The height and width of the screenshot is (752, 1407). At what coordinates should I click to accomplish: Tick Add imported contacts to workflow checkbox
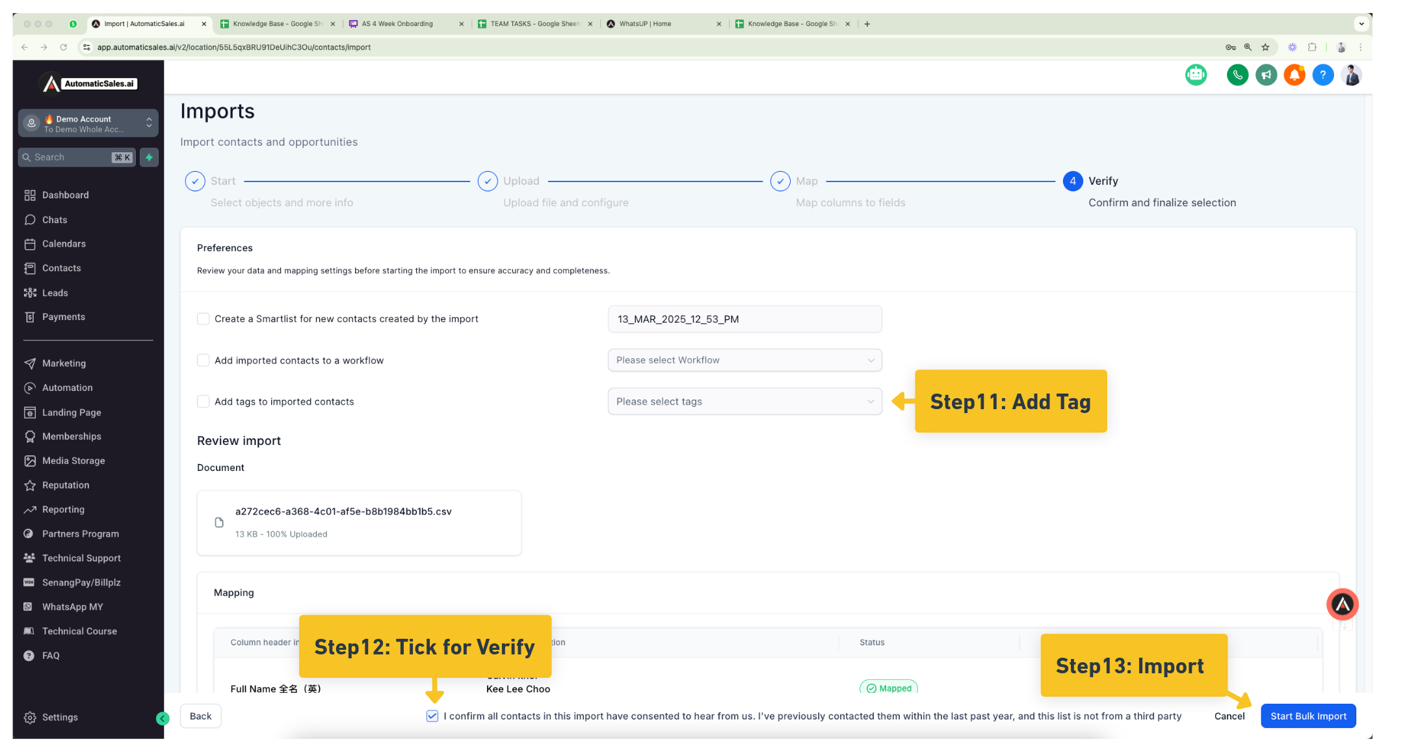click(204, 360)
